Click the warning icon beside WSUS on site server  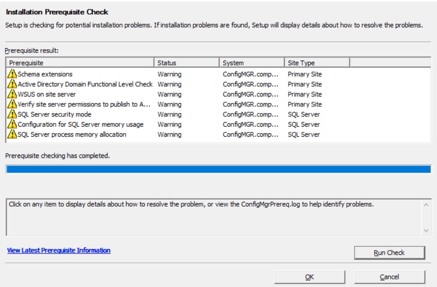(12, 94)
